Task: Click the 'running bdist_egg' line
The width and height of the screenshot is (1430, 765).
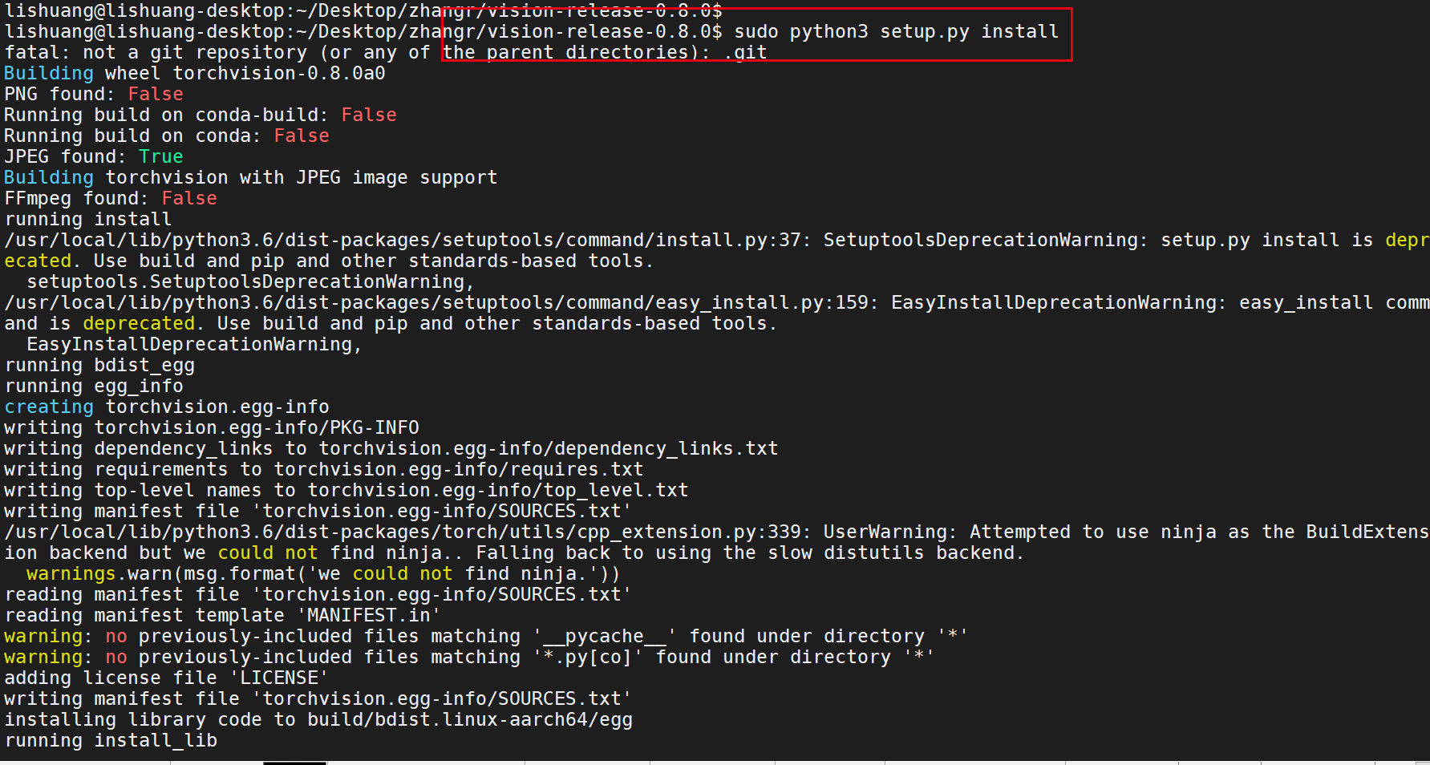Action: (x=99, y=366)
